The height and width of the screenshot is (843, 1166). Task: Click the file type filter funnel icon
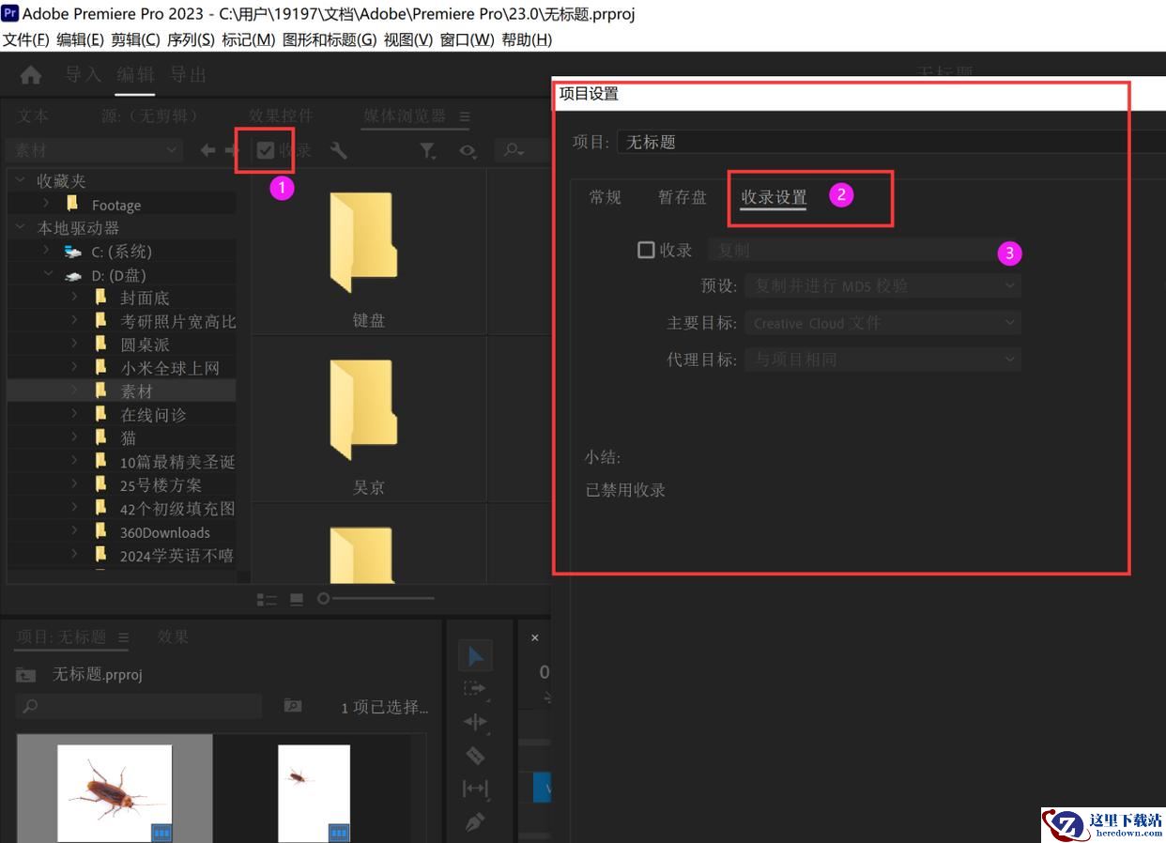427,150
